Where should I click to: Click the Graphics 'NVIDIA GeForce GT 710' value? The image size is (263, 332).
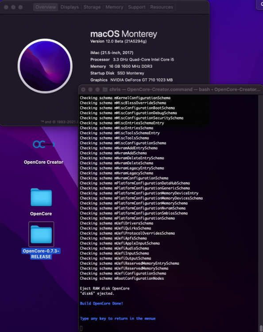point(141,80)
